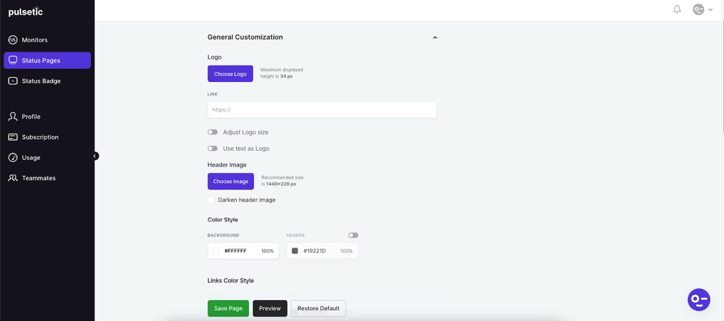Turn on Use text as Logo

click(x=213, y=148)
